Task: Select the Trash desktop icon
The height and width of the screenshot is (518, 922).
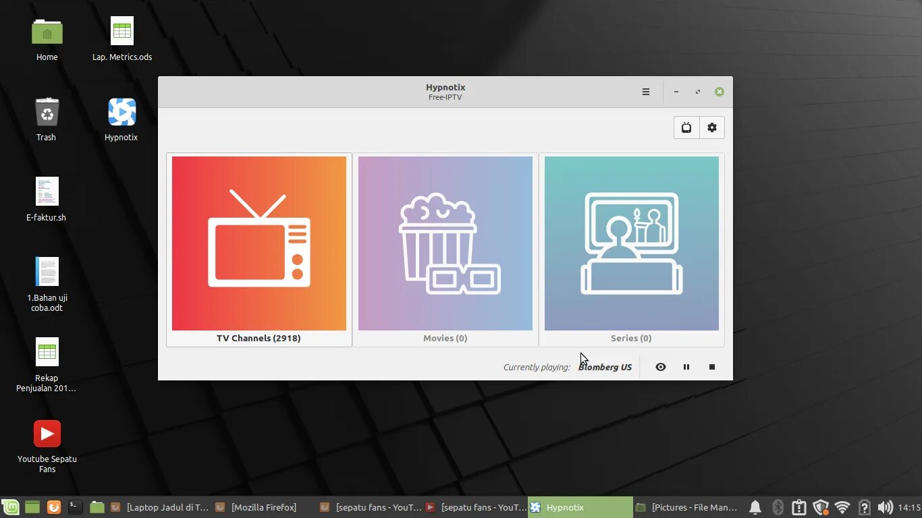Action: [47, 119]
